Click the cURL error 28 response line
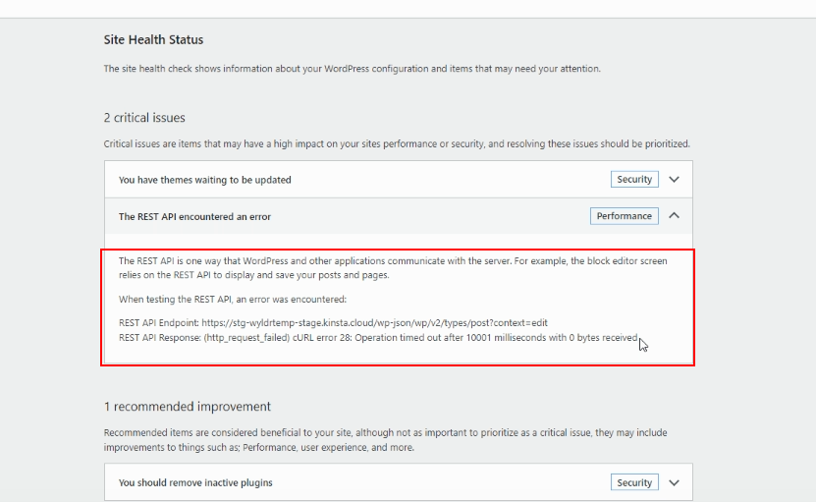The width and height of the screenshot is (816, 502). pos(378,337)
